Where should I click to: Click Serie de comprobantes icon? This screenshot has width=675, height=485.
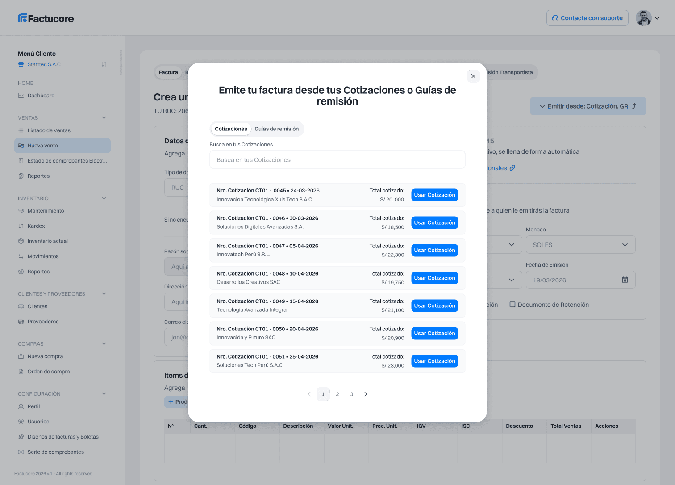click(21, 452)
